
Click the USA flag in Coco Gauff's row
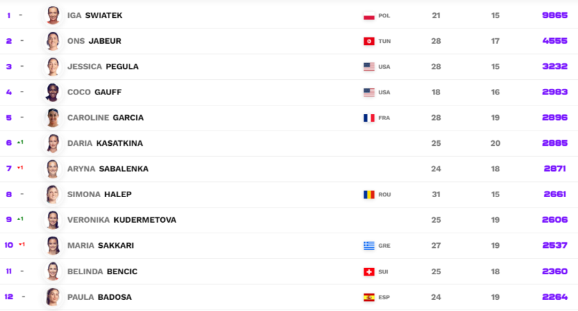tap(368, 92)
